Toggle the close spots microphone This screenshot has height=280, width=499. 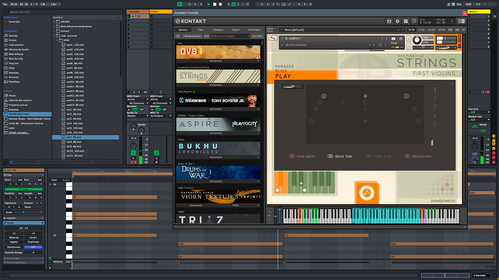tap(302, 156)
